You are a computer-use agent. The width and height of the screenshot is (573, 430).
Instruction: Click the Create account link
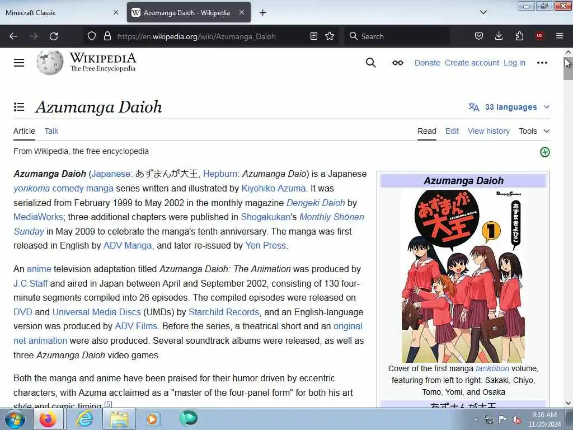[x=472, y=63]
